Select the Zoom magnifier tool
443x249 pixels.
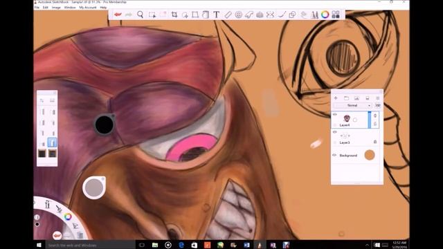click(140, 15)
